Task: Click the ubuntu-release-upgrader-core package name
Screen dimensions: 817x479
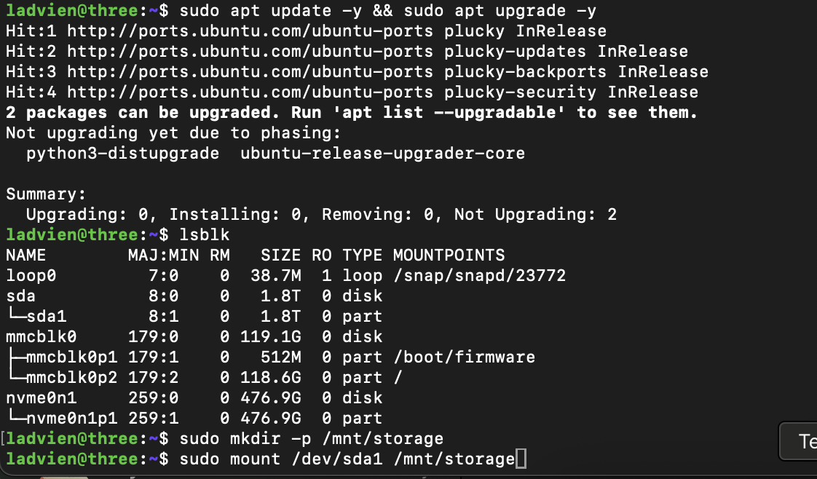Action: 382,154
